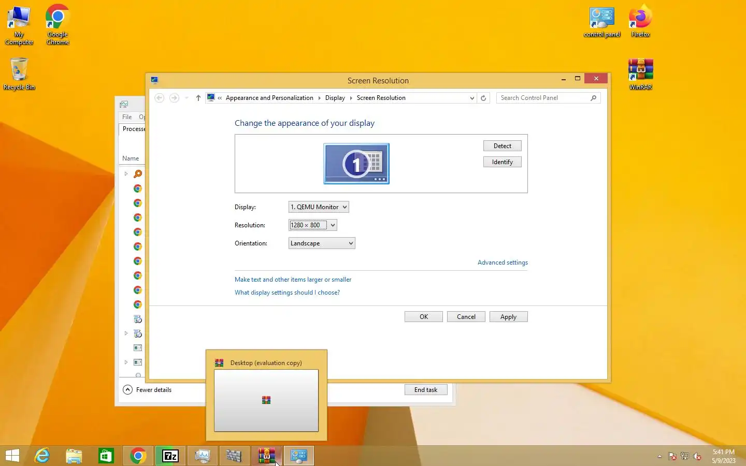Click the Control Panel taskbar icon
Viewport: 746px width, 466px height.
pos(299,456)
